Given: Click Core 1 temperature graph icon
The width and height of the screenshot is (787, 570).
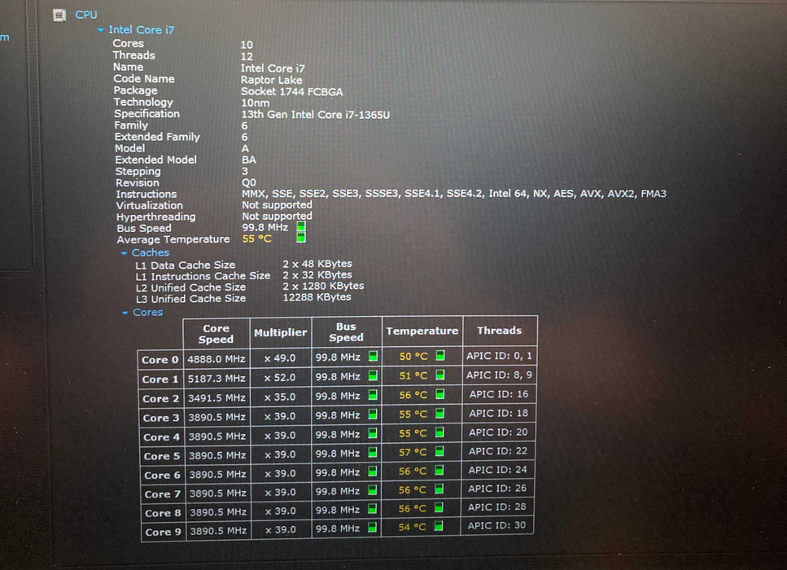Looking at the screenshot, I should click(440, 375).
